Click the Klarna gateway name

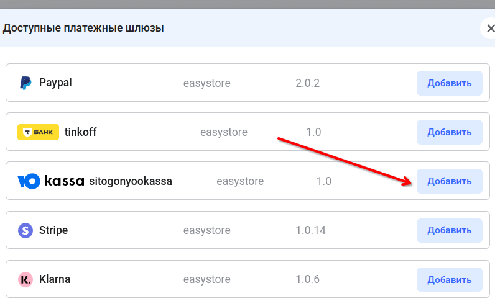click(x=55, y=279)
